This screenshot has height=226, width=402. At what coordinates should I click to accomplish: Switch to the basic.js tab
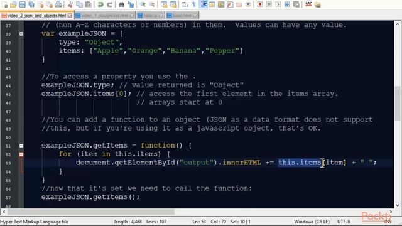click(150, 16)
